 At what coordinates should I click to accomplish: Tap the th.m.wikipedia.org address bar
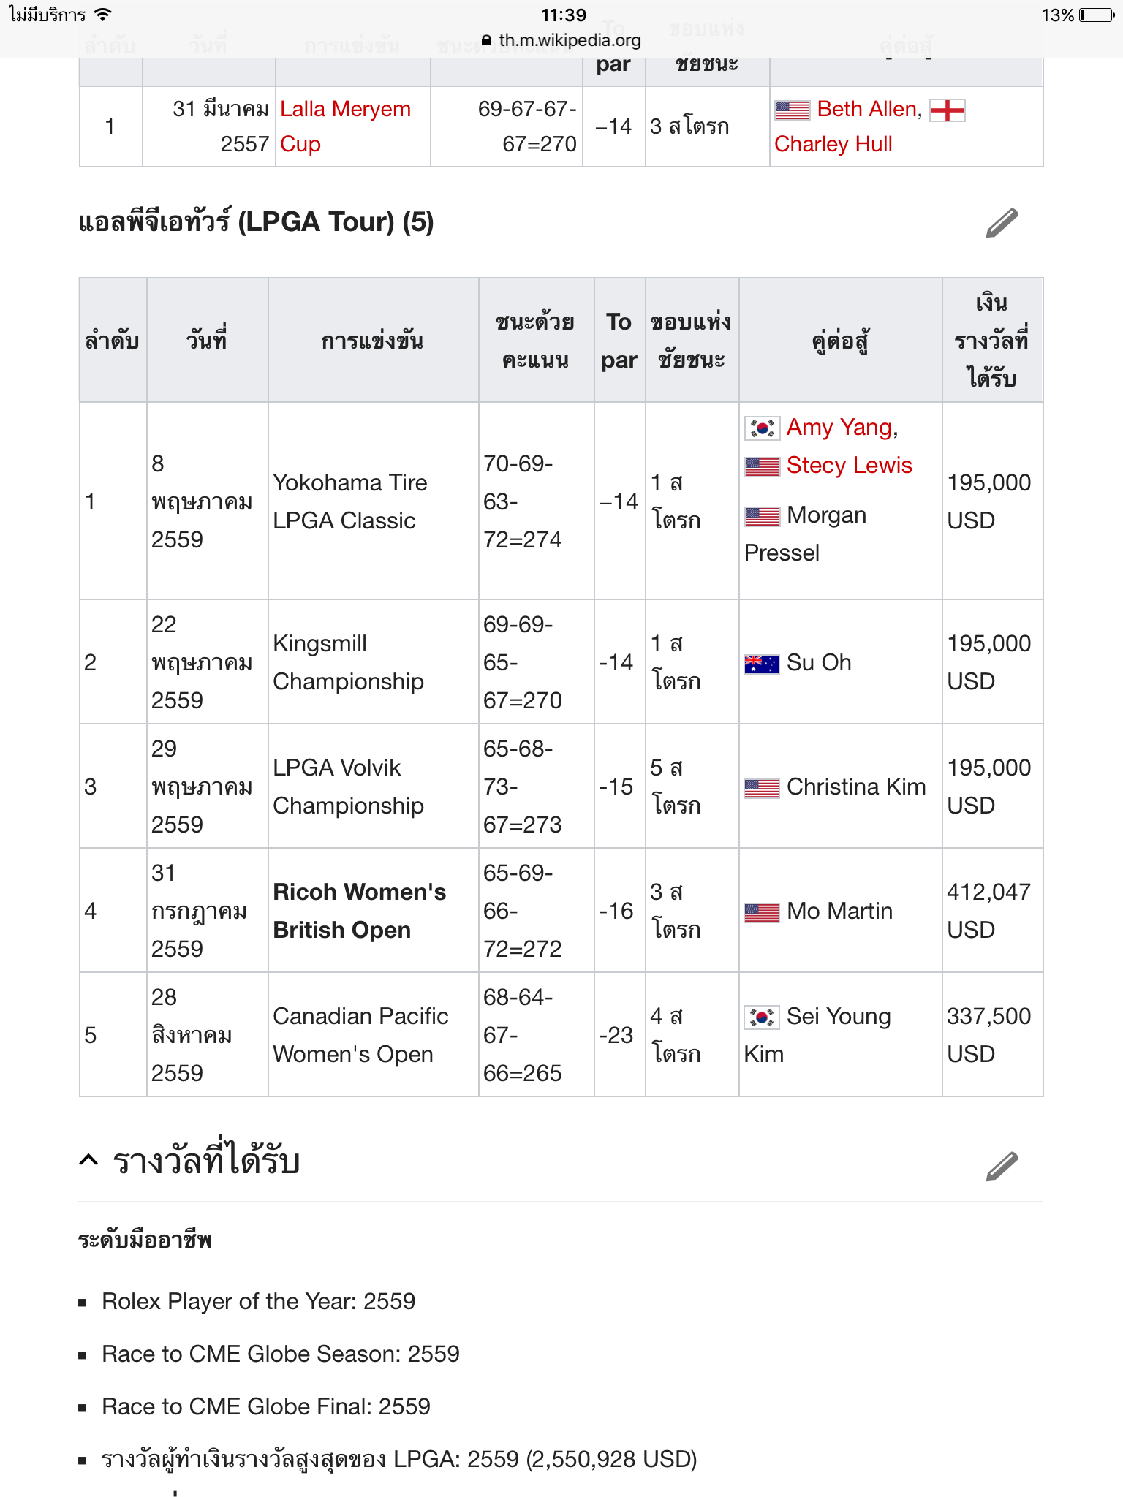tap(561, 40)
